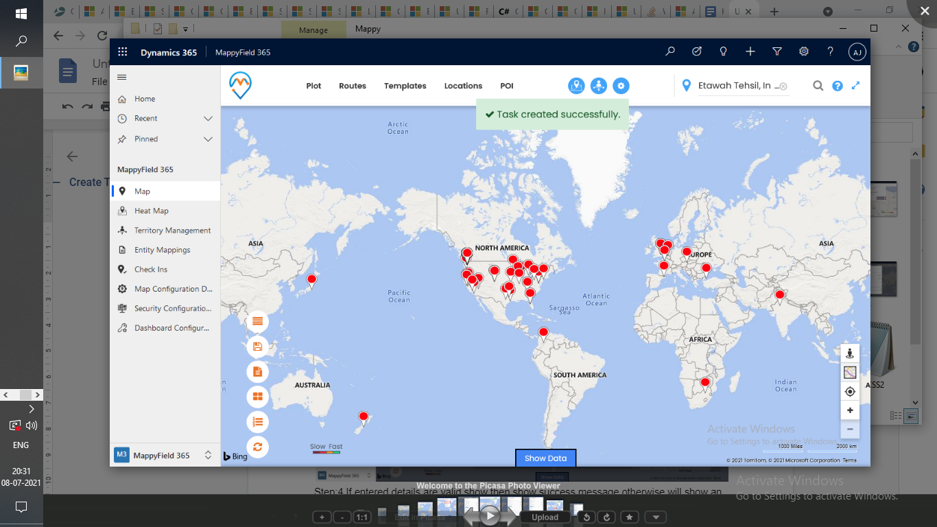Expand map to full screen
This screenshot has height=527, width=937.
click(x=856, y=86)
